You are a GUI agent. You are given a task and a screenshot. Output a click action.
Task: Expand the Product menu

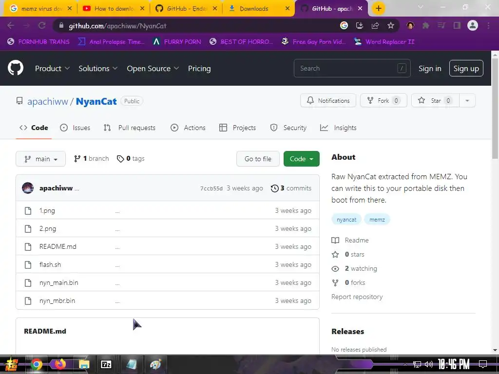(x=52, y=68)
